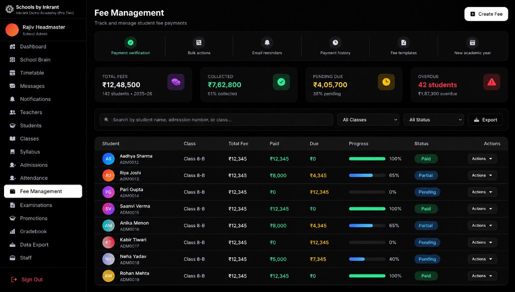Image resolution: width=515 pixels, height=292 pixels.
Task: Click Paid status badge for Aadhya Sharma
Action: tap(426, 159)
